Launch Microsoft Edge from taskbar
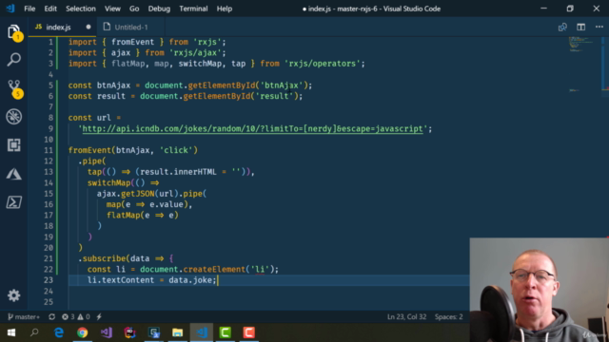The image size is (609, 342). pos(59,332)
